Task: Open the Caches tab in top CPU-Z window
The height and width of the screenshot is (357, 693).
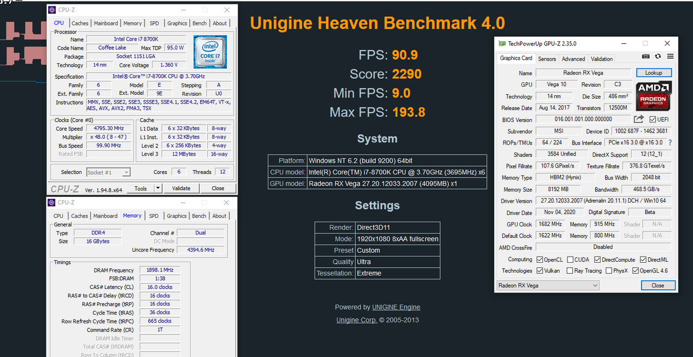Action: coord(80,23)
